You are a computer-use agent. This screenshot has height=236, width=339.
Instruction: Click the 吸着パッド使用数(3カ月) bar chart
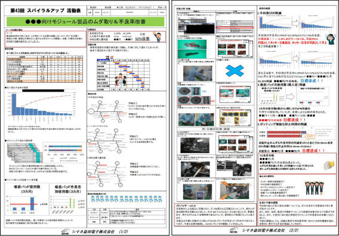click(27, 199)
